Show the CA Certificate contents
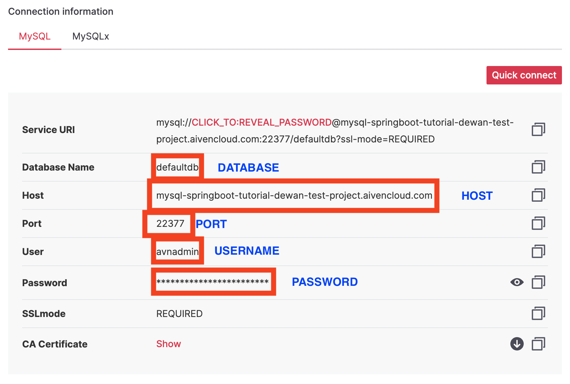Screen dimensions: 570x384 coord(168,344)
